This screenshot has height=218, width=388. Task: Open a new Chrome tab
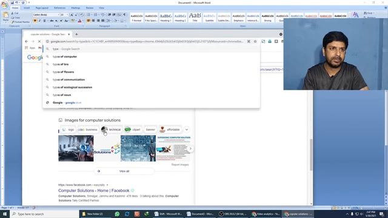(76, 35)
